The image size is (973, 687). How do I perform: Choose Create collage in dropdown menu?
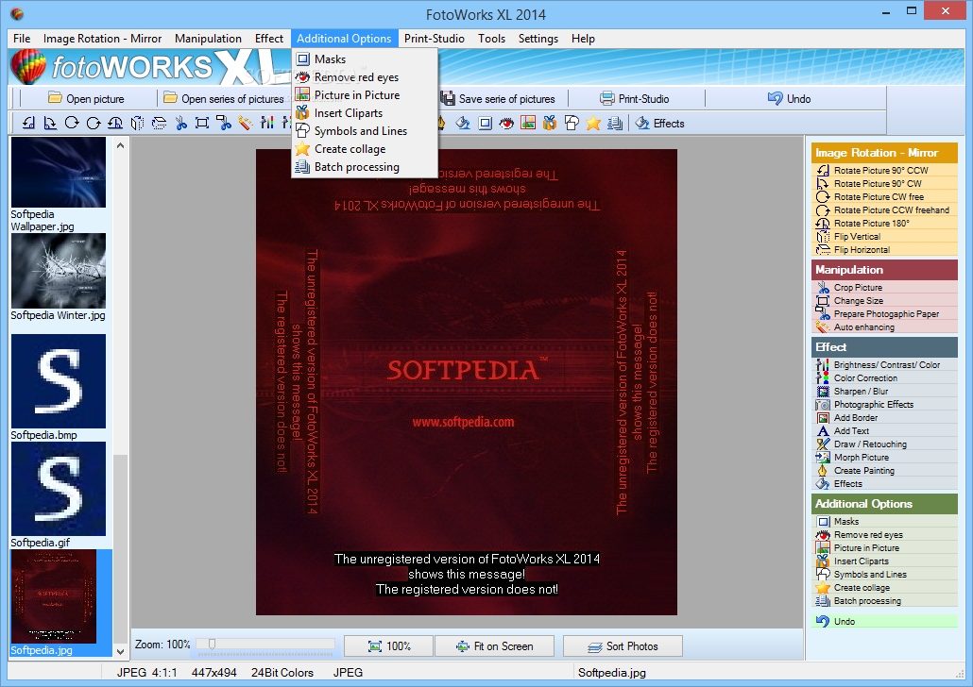[365, 149]
